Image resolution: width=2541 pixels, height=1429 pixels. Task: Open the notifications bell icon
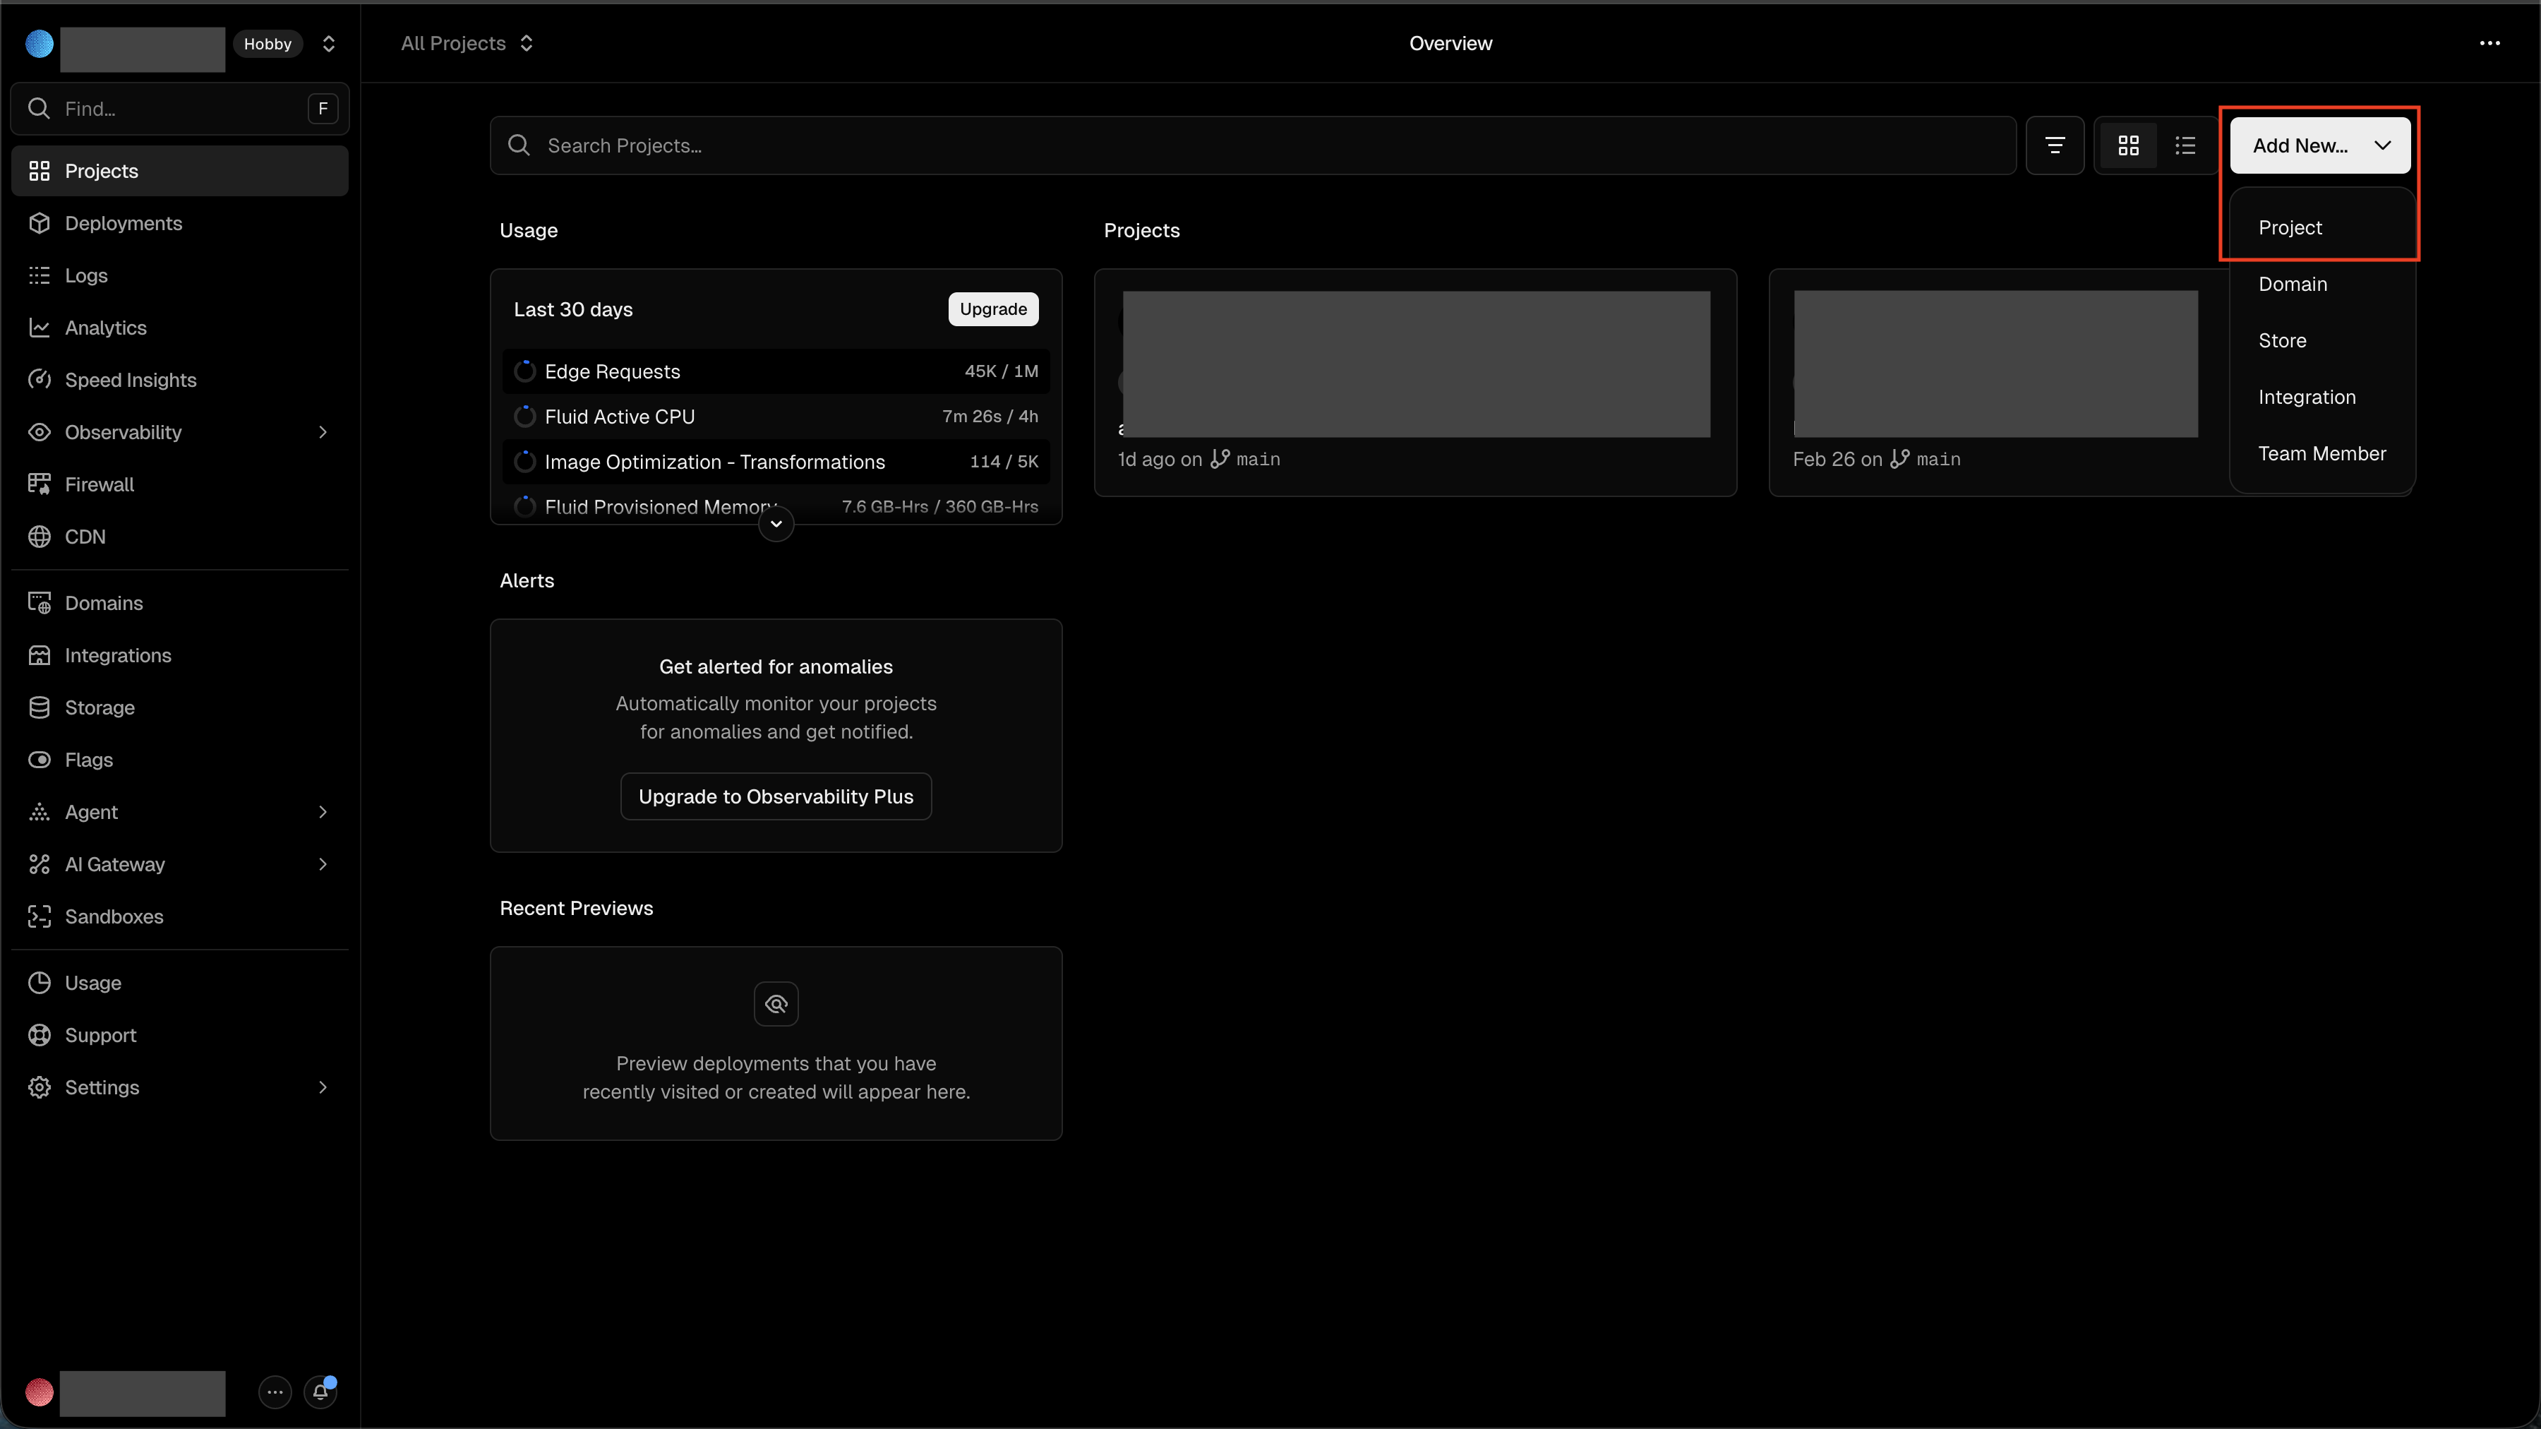click(x=320, y=1392)
